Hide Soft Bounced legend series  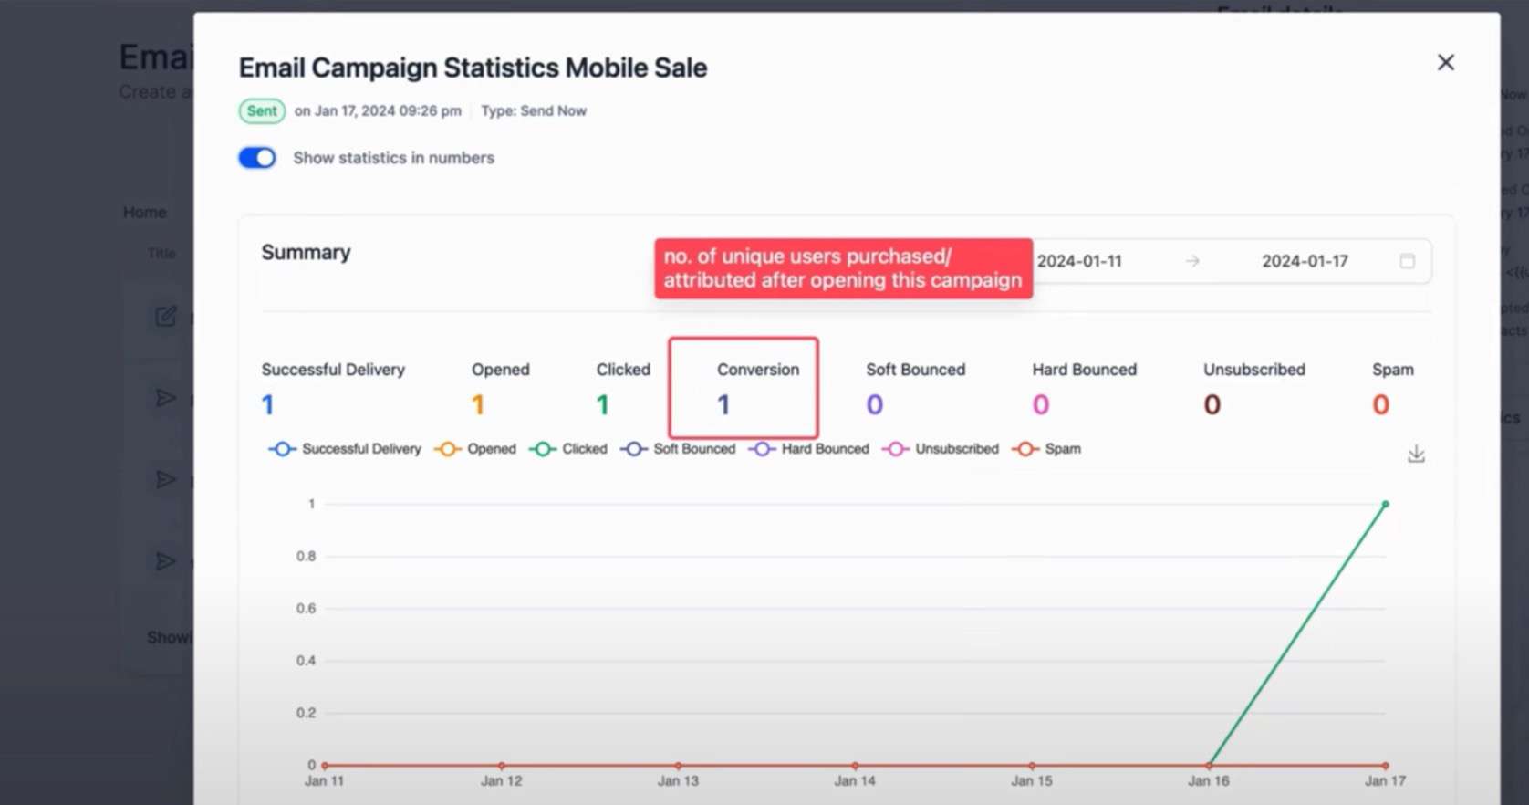678,449
